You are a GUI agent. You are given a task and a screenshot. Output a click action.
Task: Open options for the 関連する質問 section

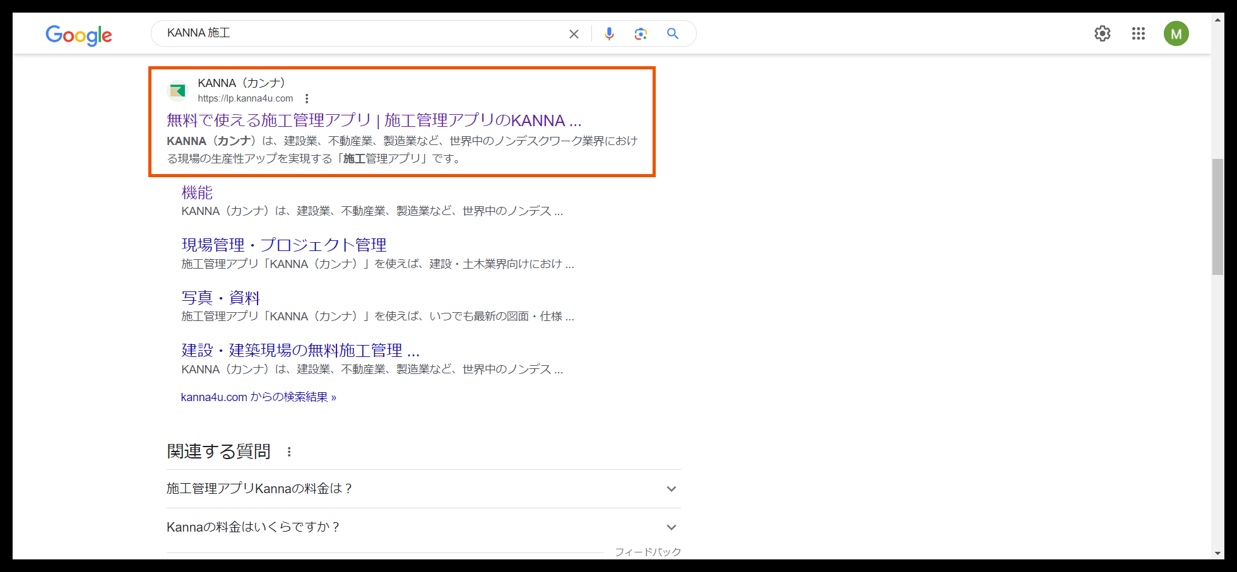289,452
